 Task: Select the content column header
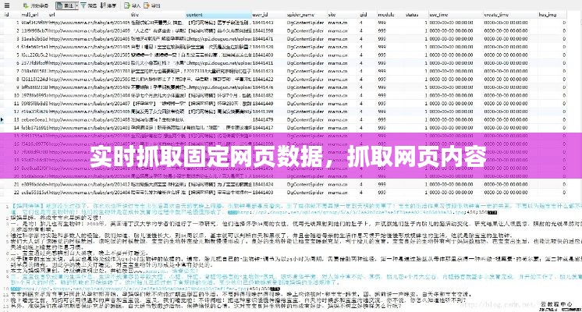click(x=194, y=14)
